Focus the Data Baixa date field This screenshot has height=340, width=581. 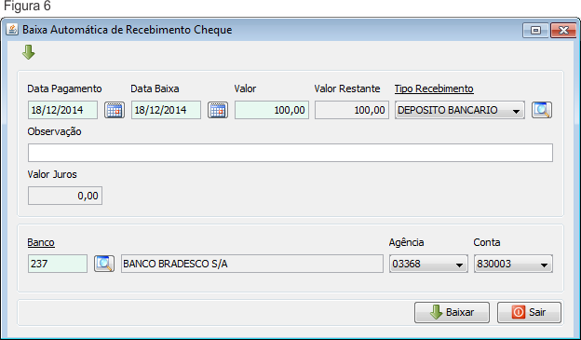click(166, 110)
